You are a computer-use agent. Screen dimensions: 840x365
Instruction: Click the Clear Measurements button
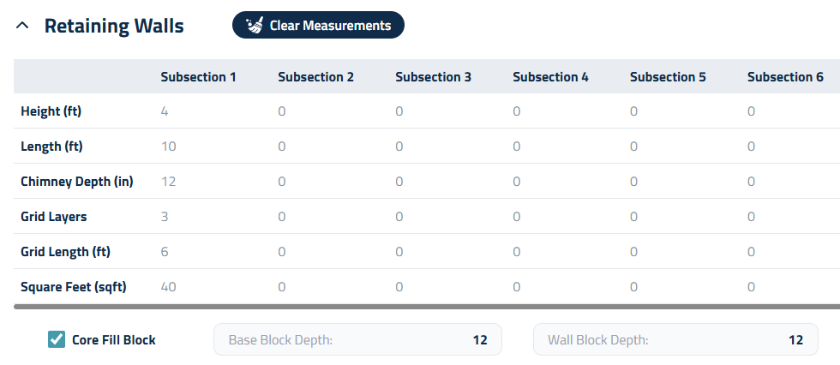(x=318, y=26)
